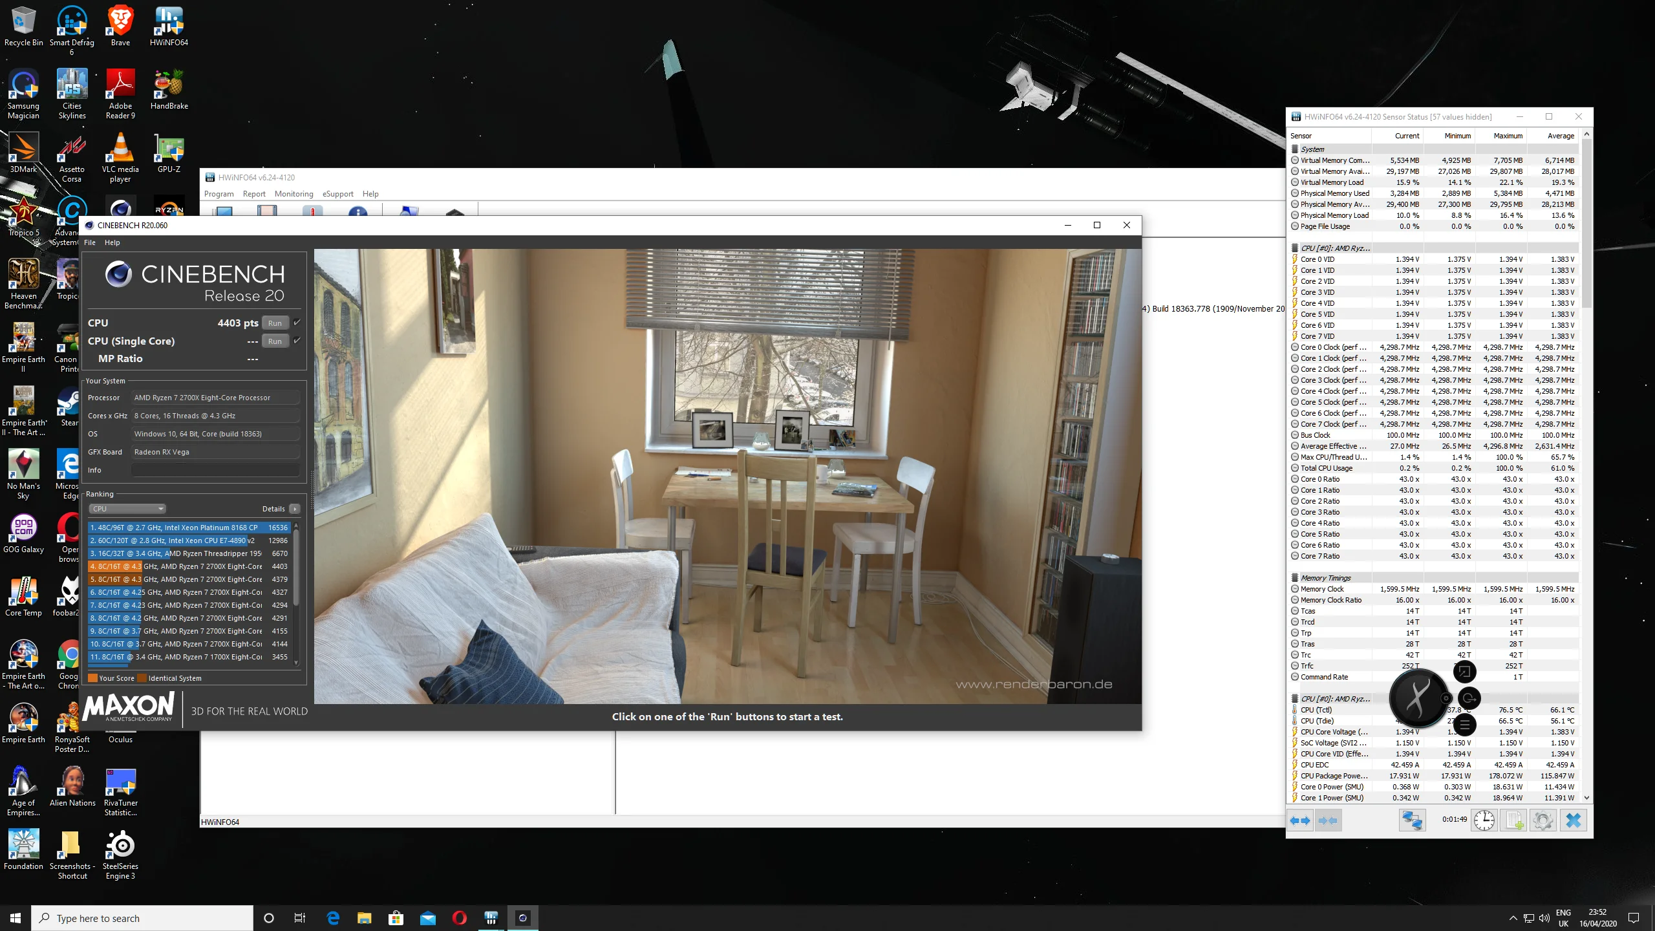Run the CPU (Single Core) test
The width and height of the screenshot is (1655, 931).
click(x=275, y=341)
